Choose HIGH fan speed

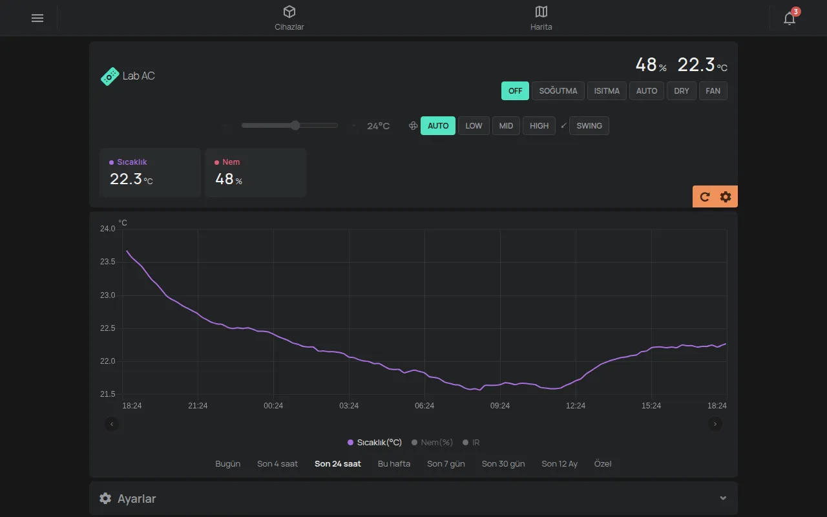coord(539,126)
